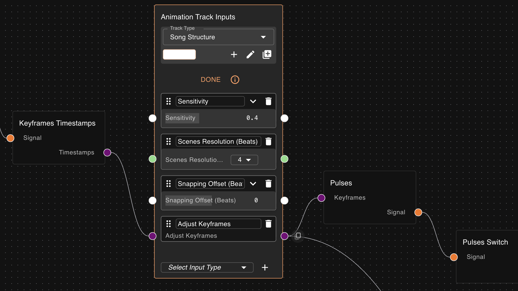Click the Pulses Signal orange output port

tap(418, 212)
